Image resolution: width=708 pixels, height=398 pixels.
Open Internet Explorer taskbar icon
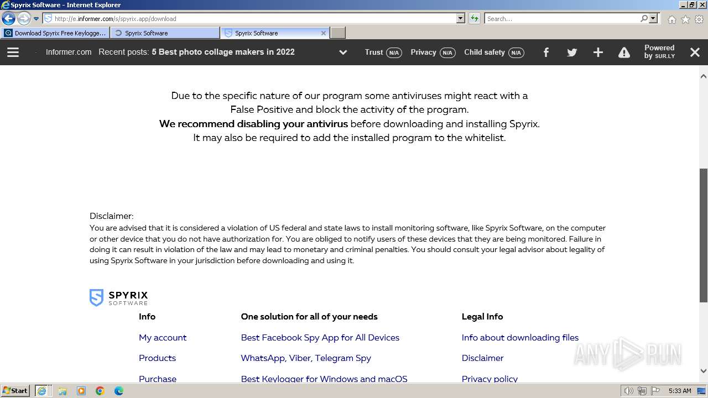41,390
